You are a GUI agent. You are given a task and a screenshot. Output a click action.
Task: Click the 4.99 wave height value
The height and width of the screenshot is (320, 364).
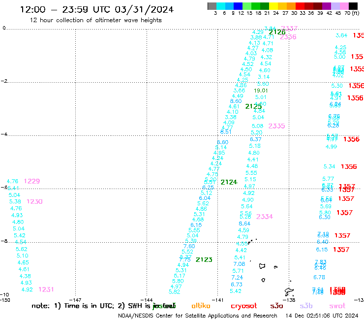click(x=331, y=147)
